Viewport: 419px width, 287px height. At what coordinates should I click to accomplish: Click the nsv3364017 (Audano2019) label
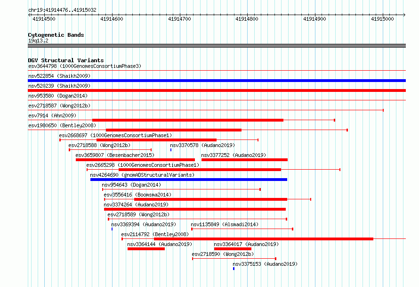(246, 244)
